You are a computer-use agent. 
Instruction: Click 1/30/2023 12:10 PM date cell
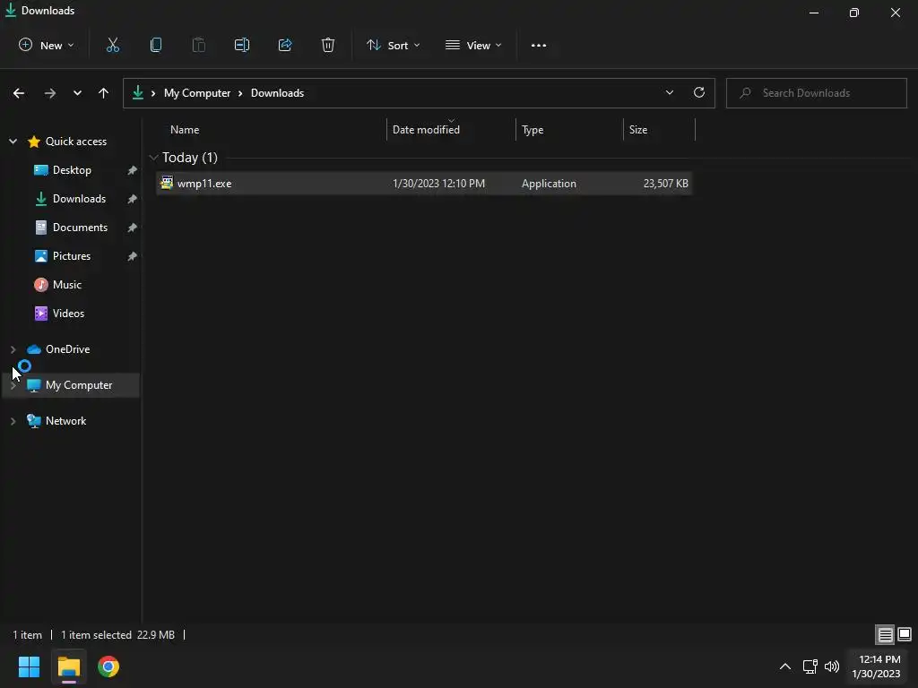(x=438, y=183)
